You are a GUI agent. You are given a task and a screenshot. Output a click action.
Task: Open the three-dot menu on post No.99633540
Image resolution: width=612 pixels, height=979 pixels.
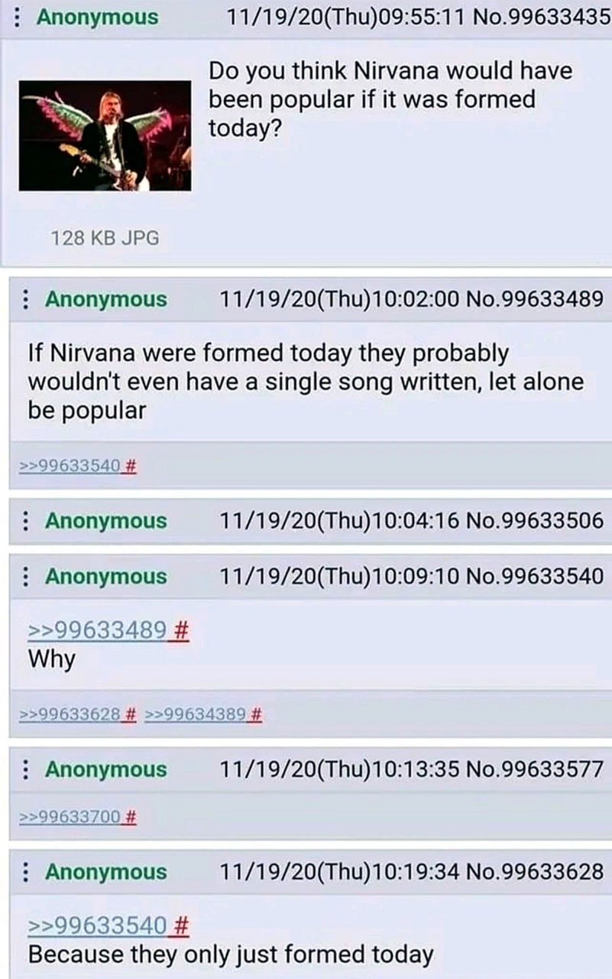pos(27,577)
